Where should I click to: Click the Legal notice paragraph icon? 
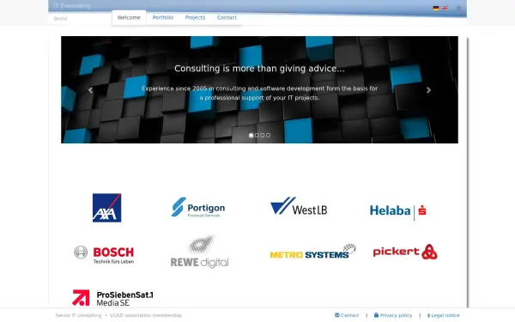[428, 315]
